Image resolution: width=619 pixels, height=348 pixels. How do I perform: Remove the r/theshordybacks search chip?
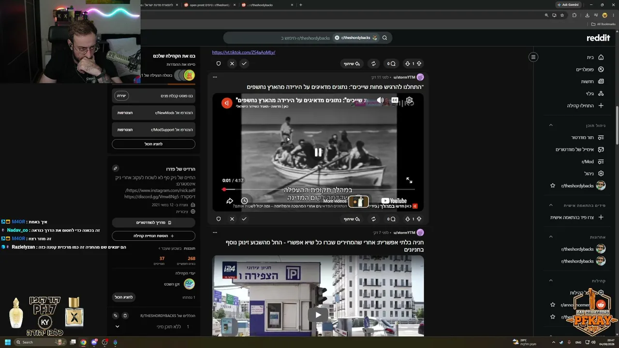pyautogui.click(x=337, y=38)
